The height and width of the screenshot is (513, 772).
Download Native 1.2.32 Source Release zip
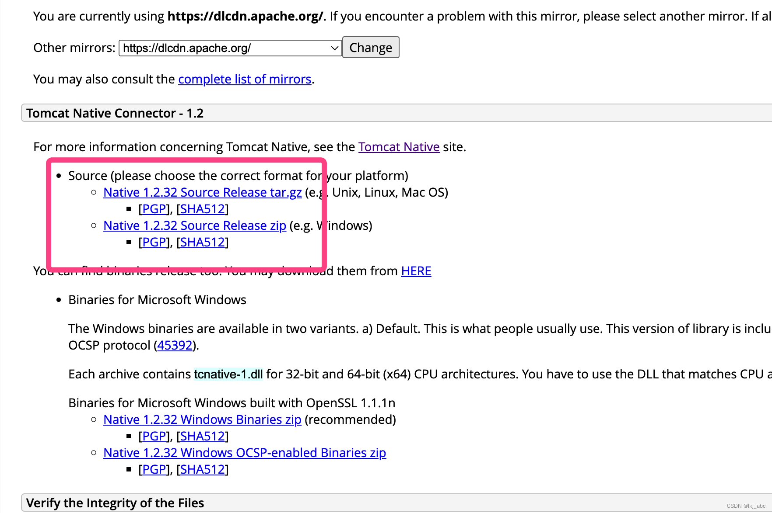pyautogui.click(x=195, y=225)
